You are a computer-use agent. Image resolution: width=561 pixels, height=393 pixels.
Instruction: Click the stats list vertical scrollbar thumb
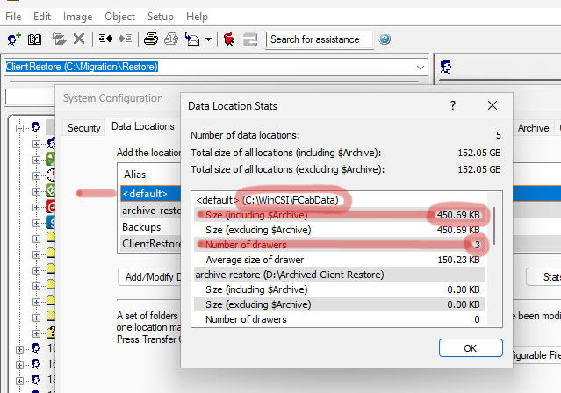click(x=494, y=226)
